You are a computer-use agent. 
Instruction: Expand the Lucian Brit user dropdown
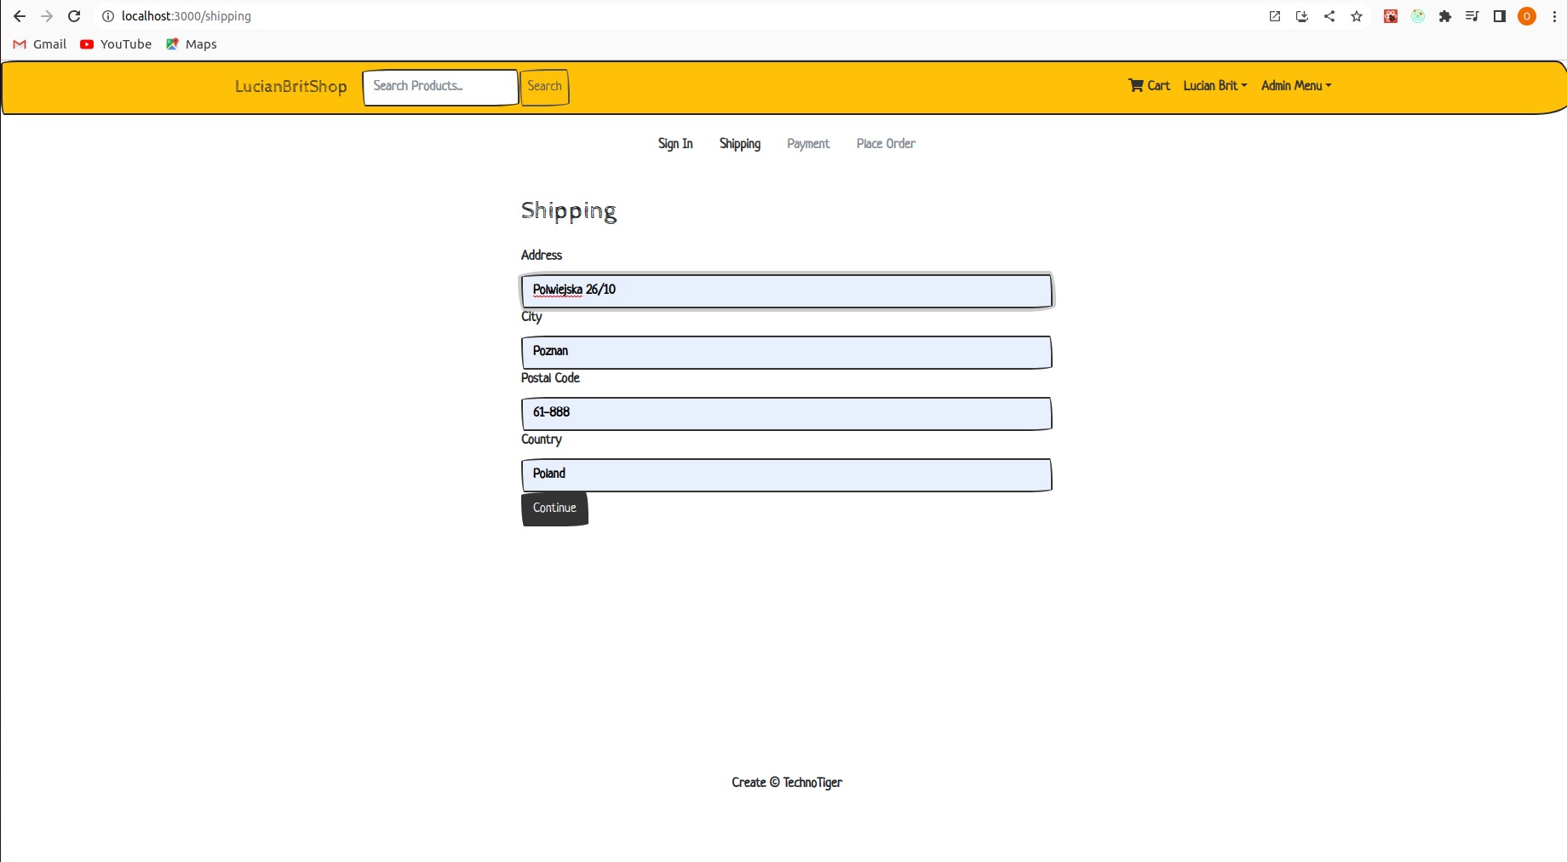pos(1214,85)
